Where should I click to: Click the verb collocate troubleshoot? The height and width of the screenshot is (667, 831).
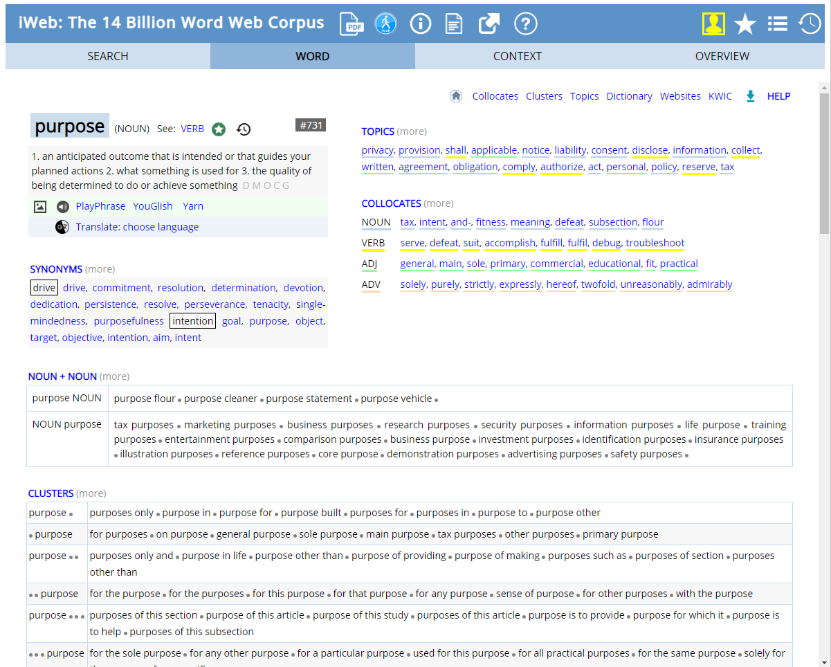655,243
